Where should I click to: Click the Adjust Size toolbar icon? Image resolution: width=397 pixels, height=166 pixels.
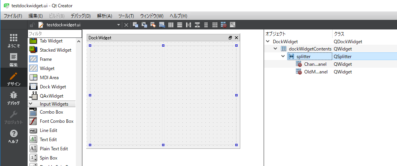coord(233,25)
